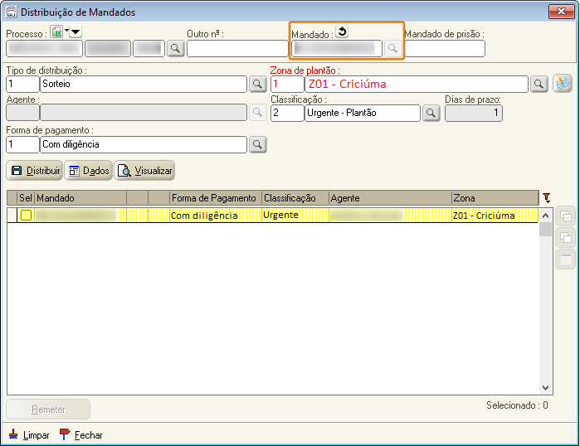This screenshot has width=580, height=446.
Task: Click the Visualizar button
Action: point(144,171)
